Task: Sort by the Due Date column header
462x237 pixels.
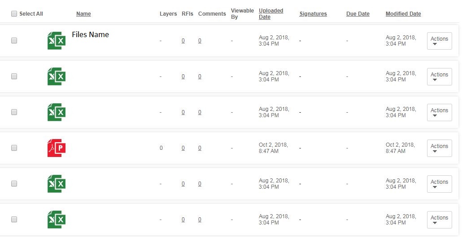Action: tap(357, 14)
